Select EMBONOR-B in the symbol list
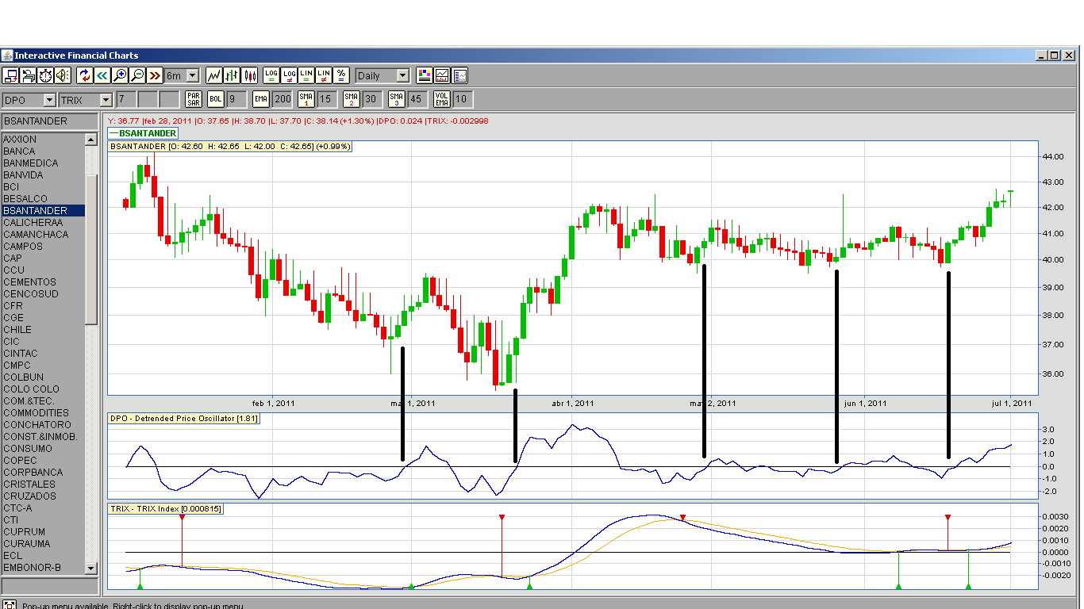Image resolution: width=1084 pixels, height=609 pixels. pos(43,568)
